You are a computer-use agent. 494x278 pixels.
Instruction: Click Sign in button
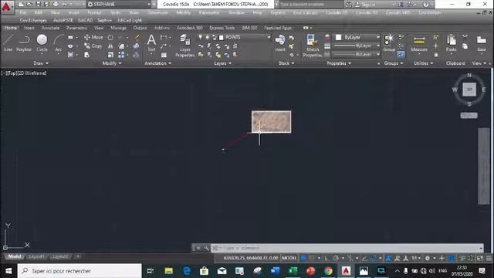[365, 5]
